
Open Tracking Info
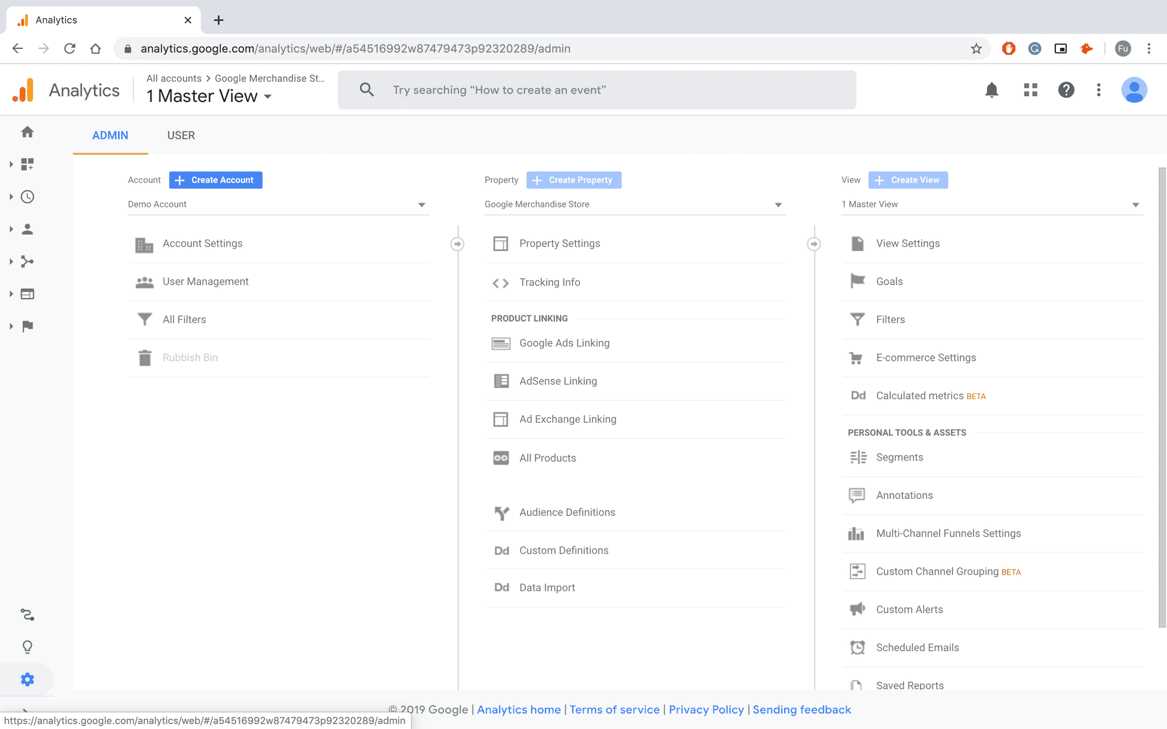click(x=636, y=282)
